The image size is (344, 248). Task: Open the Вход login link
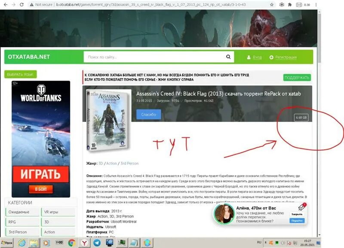coord(257,57)
